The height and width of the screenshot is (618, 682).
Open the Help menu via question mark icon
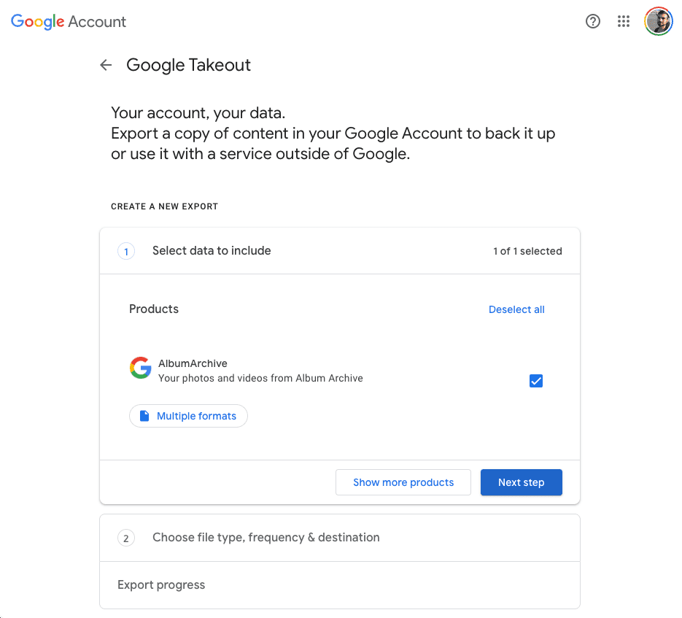[592, 21]
